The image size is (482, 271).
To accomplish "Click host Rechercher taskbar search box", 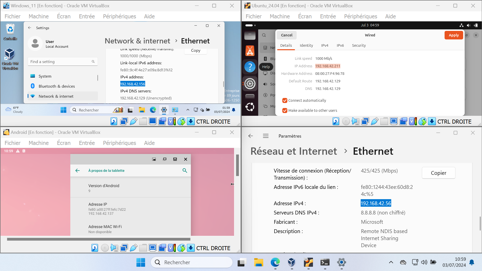I will [x=192, y=262].
